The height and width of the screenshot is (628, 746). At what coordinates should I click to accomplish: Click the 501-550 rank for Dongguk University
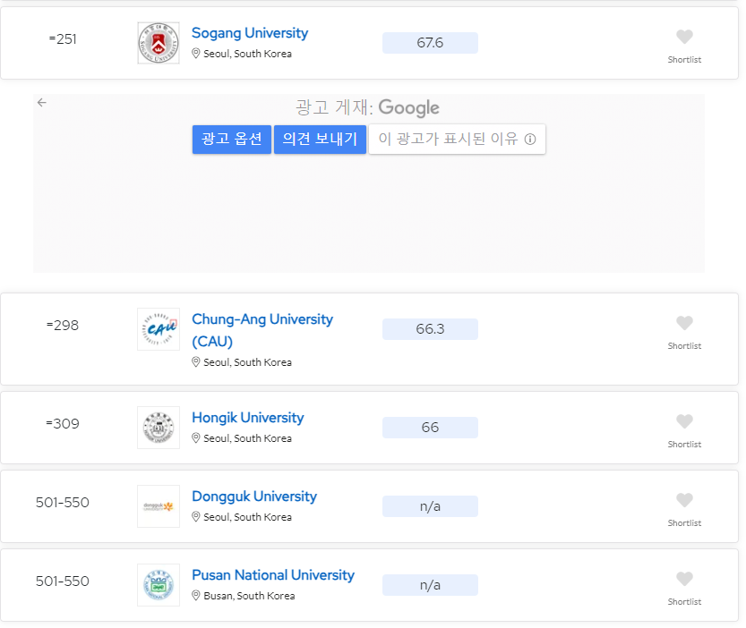[63, 503]
